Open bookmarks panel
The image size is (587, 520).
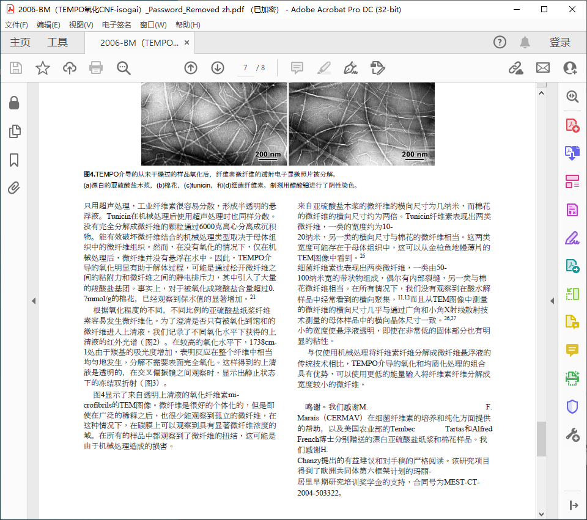[14, 159]
